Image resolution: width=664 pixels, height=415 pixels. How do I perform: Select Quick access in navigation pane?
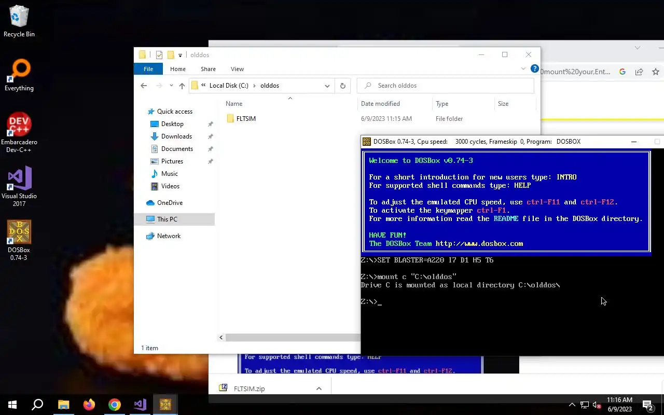point(175,112)
